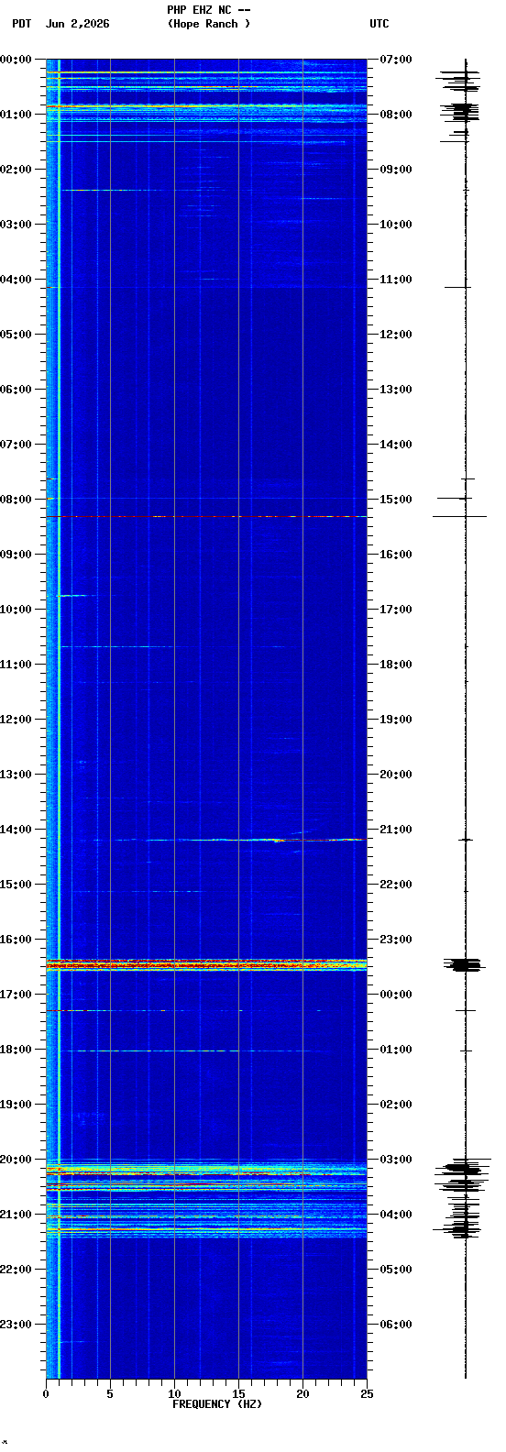This screenshot has width=506, height=1452.
Task: Click the '25' frequency axis tick label
Action: [367, 1394]
